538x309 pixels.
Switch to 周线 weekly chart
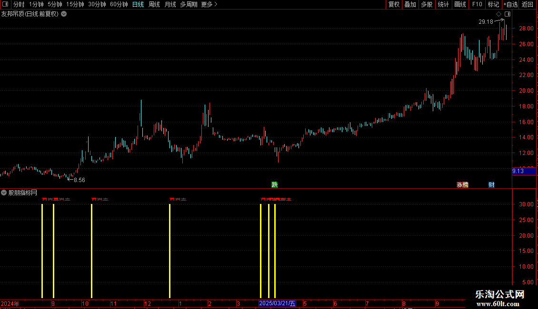click(x=154, y=4)
